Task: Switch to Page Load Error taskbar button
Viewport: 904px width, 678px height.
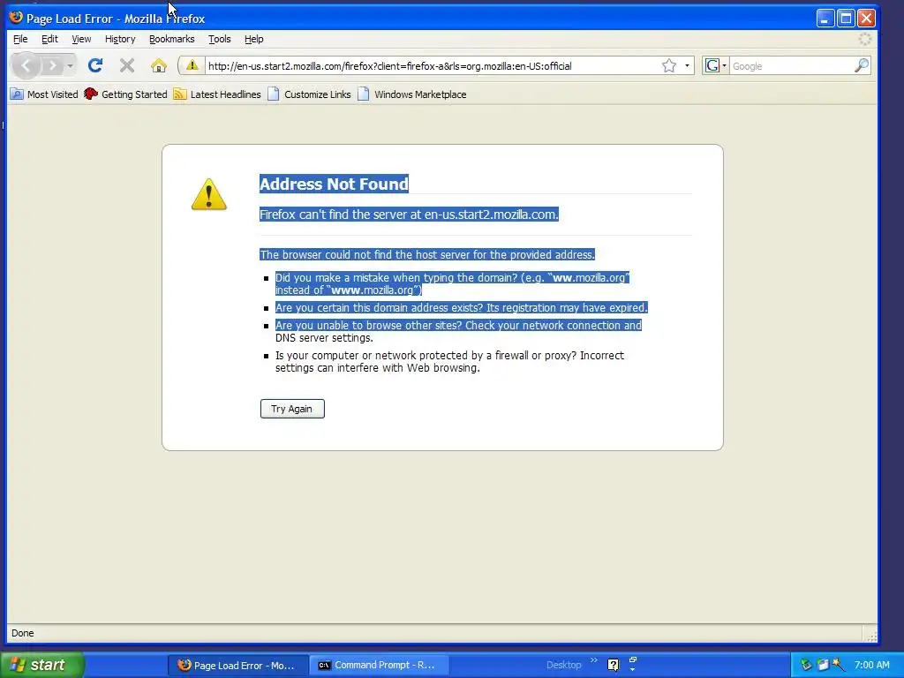Action: tap(237, 666)
